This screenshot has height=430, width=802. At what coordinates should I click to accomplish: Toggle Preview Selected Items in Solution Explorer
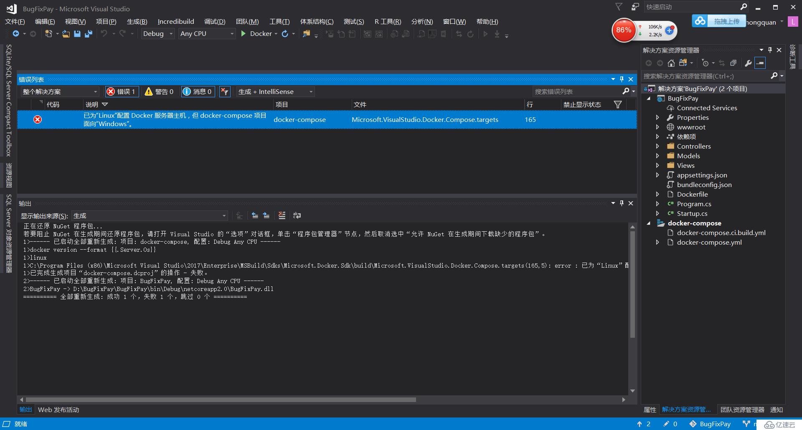[x=760, y=63]
